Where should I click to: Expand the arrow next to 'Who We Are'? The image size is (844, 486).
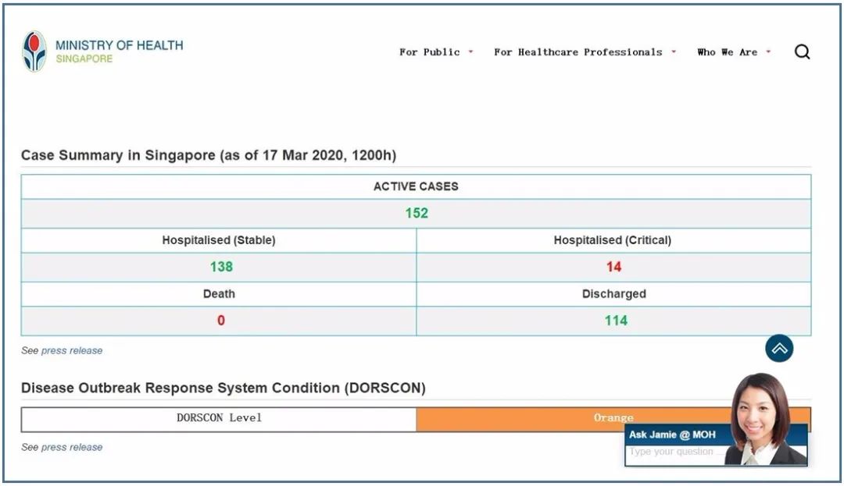(768, 52)
